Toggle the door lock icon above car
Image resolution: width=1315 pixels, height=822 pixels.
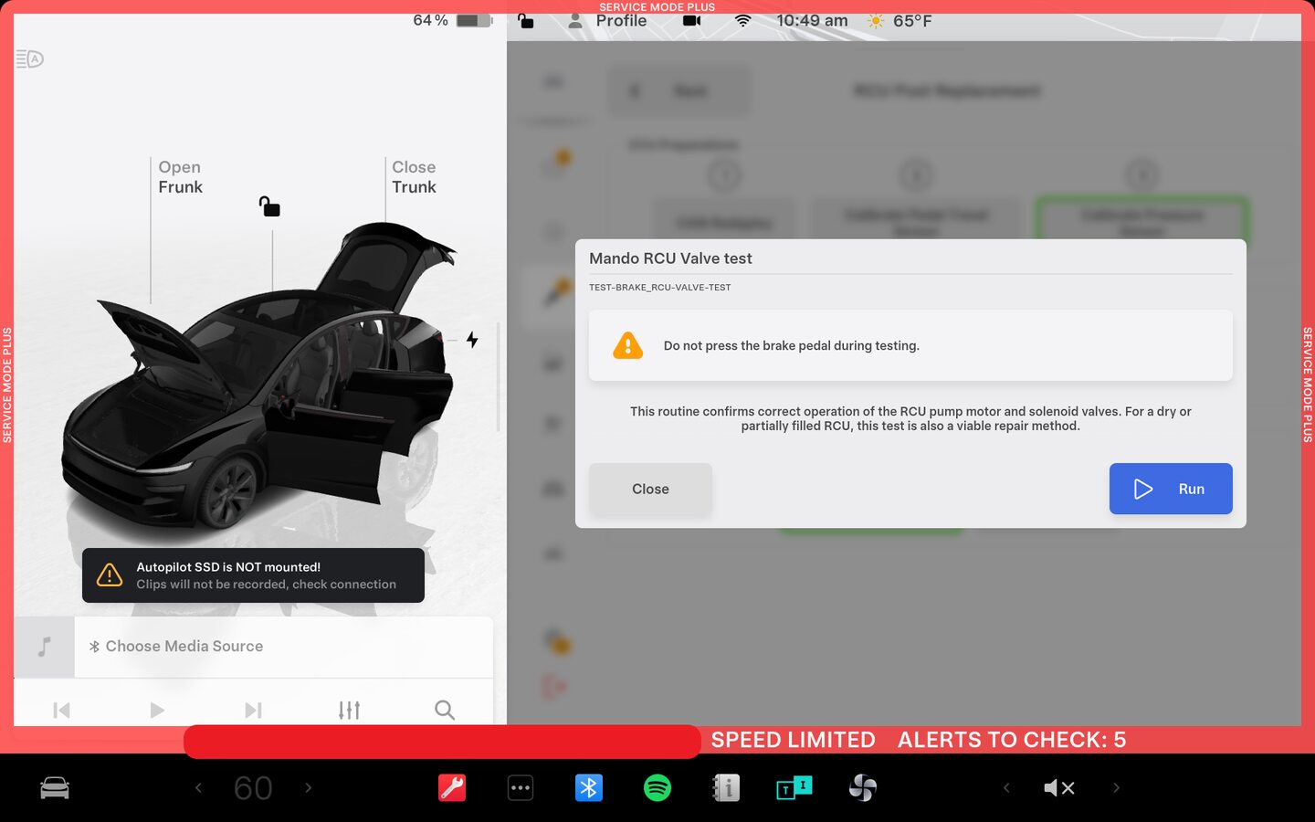(x=269, y=207)
